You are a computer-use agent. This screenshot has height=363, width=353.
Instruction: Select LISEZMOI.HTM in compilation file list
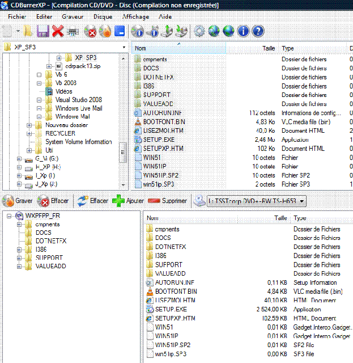pyautogui.click(x=175, y=300)
